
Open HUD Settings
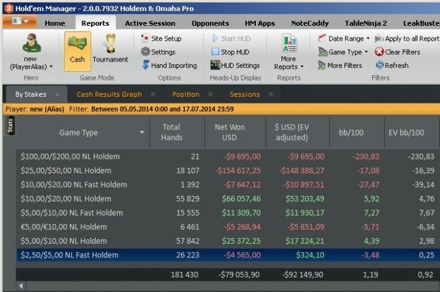[x=235, y=65]
